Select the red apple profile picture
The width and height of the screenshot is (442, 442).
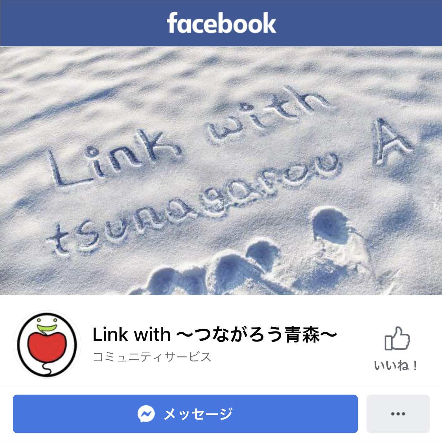(47, 344)
